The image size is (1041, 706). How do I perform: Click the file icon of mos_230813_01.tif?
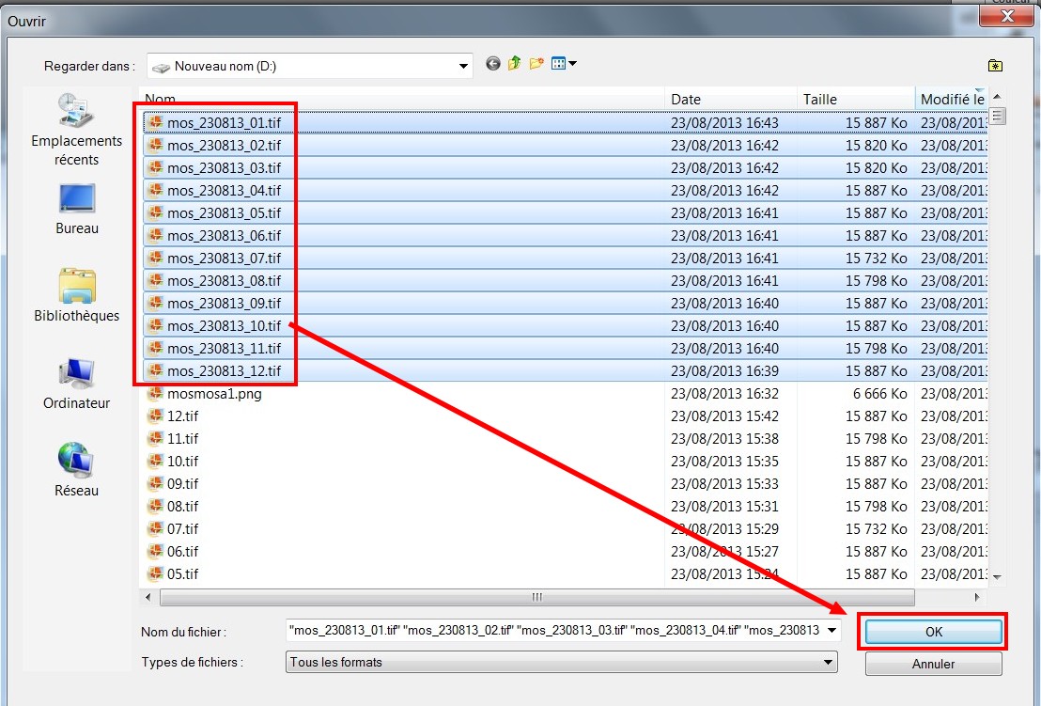tap(155, 122)
